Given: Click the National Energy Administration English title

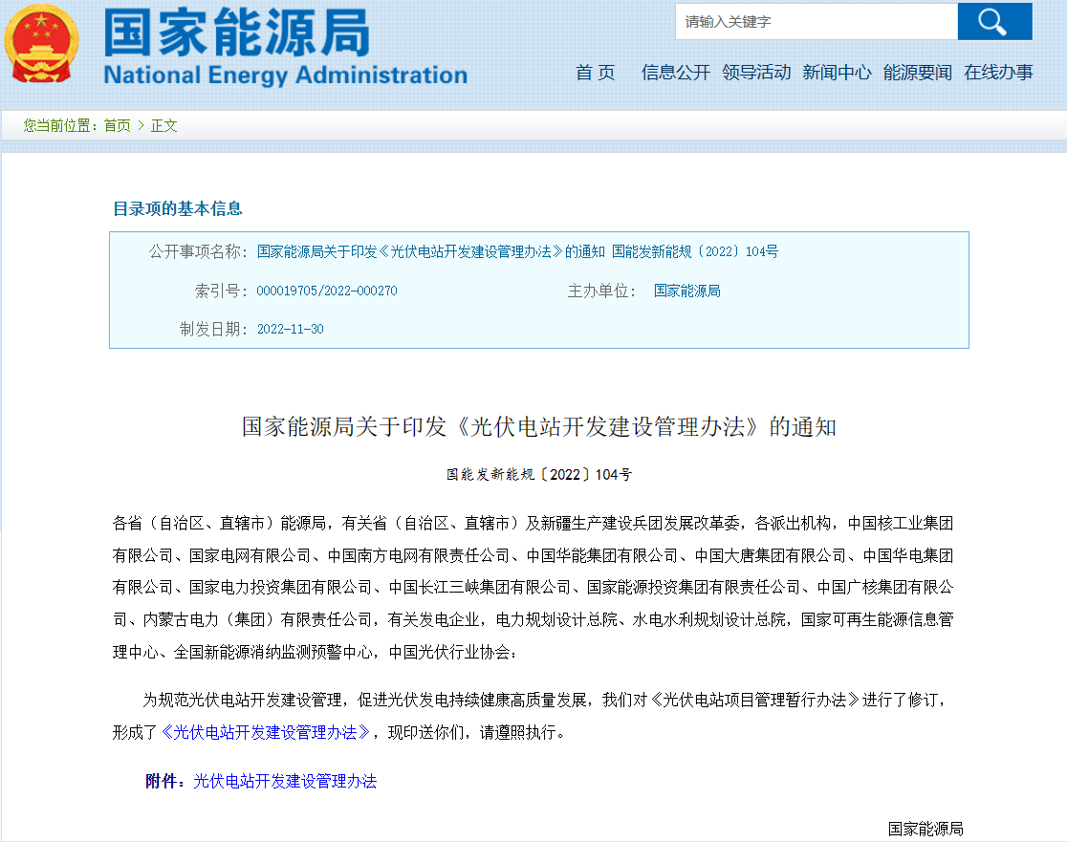Looking at the screenshot, I should coord(285,75).
